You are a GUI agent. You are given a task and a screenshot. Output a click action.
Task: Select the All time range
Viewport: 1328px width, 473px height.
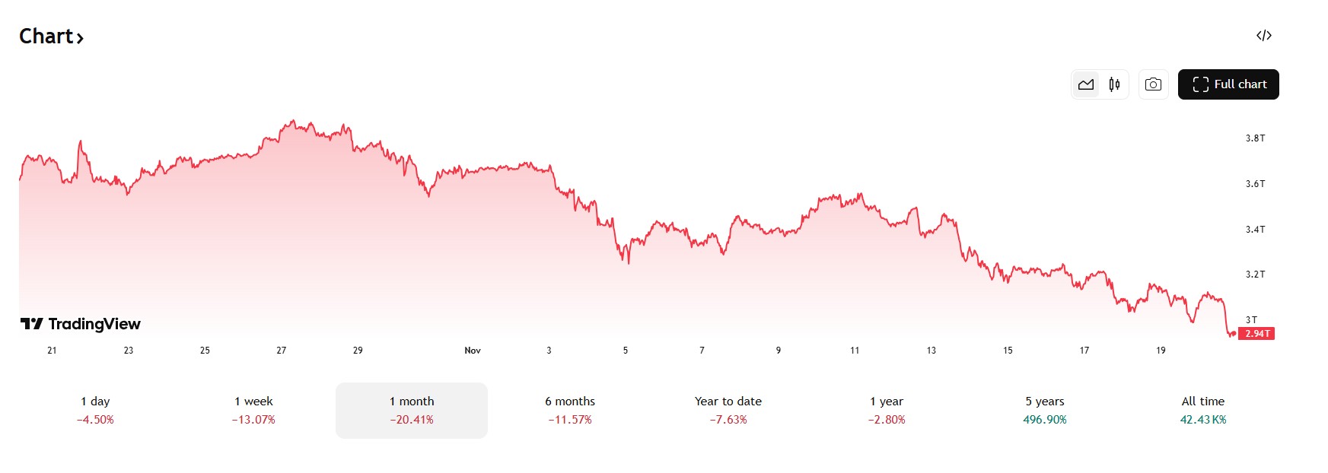click(1203, 410)
